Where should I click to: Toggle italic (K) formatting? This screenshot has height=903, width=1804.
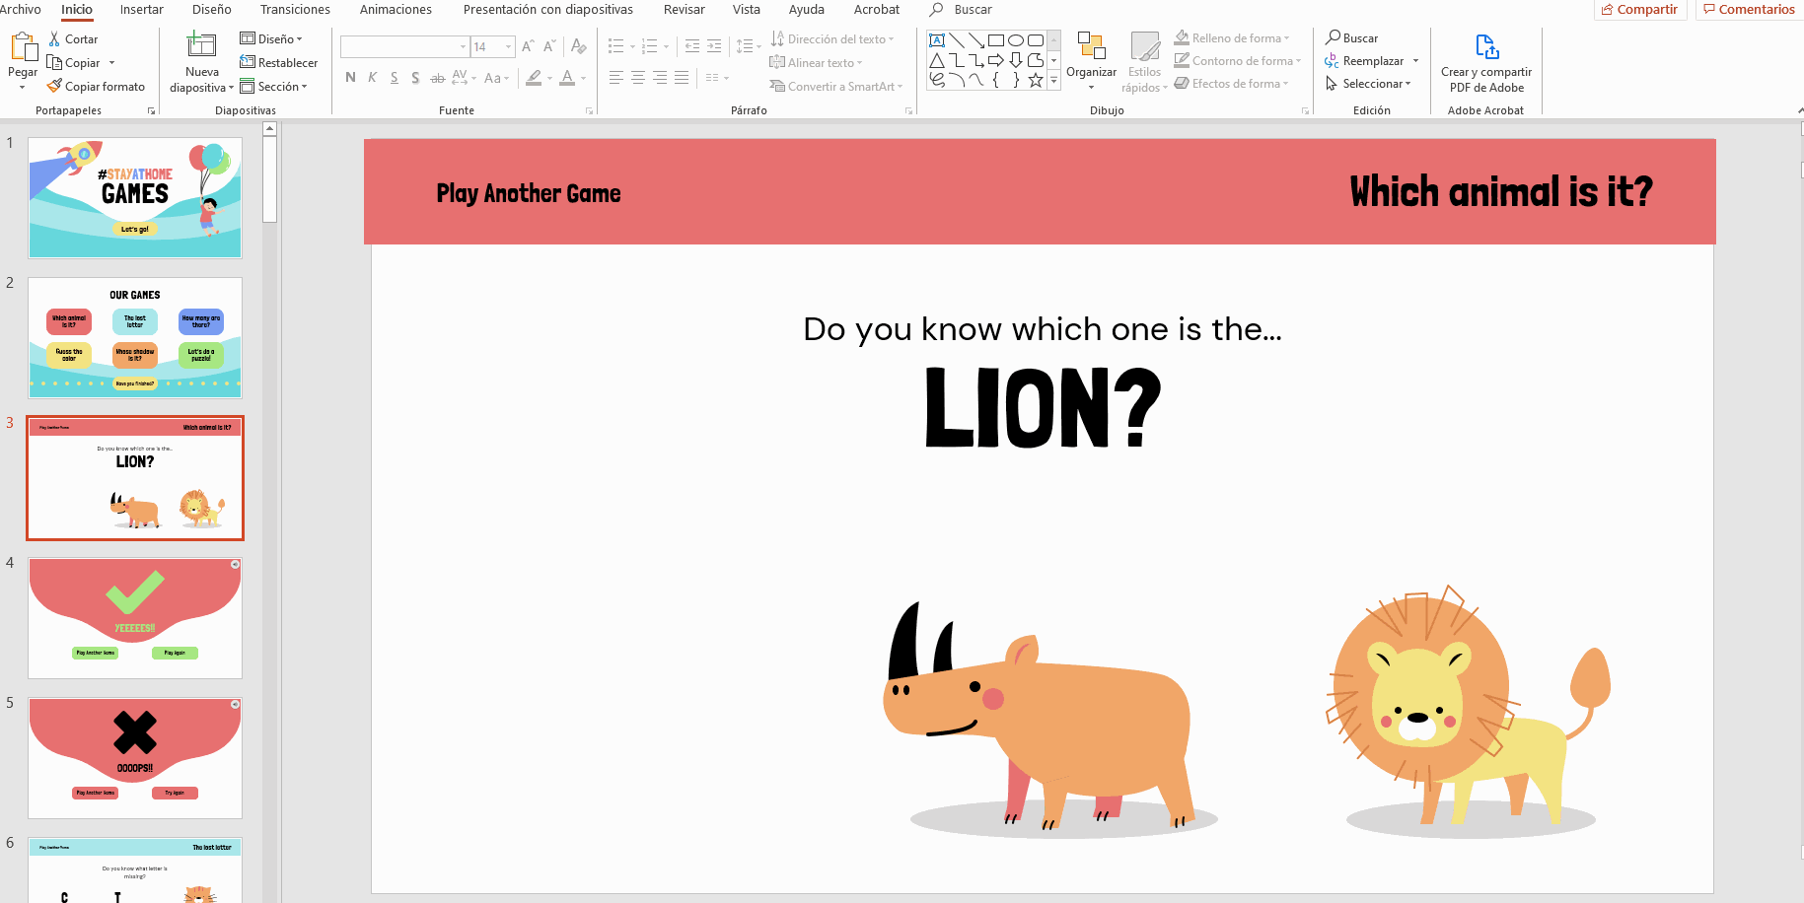pos(372,78)
